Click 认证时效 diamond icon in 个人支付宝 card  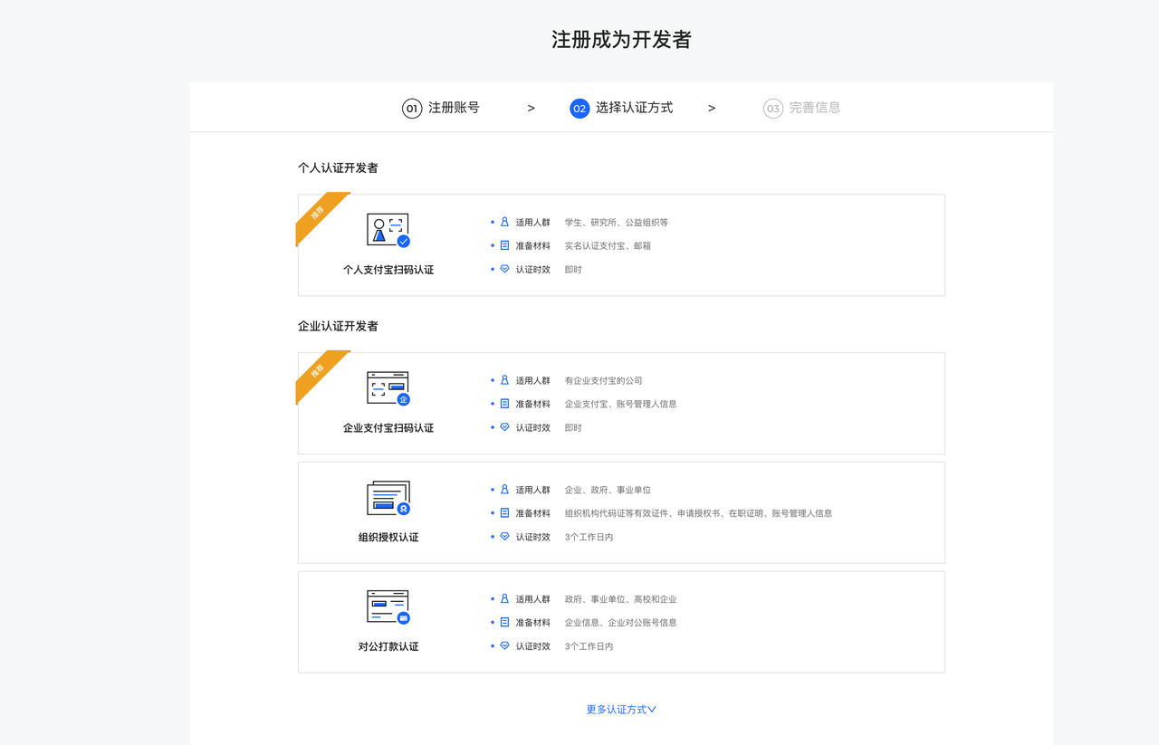504,269
